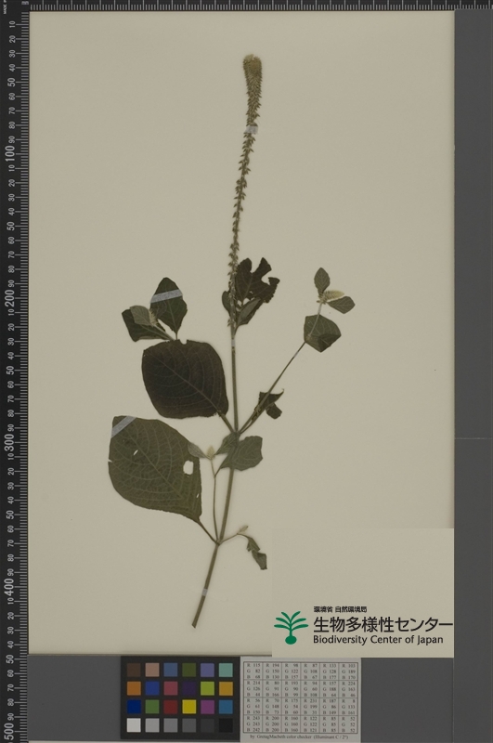Click the green tree logo icon

point(291,628)
